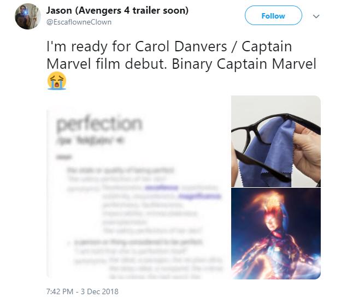Open the tweet author's profile picture
Screen dimensions: 341x298
(27, 16)
